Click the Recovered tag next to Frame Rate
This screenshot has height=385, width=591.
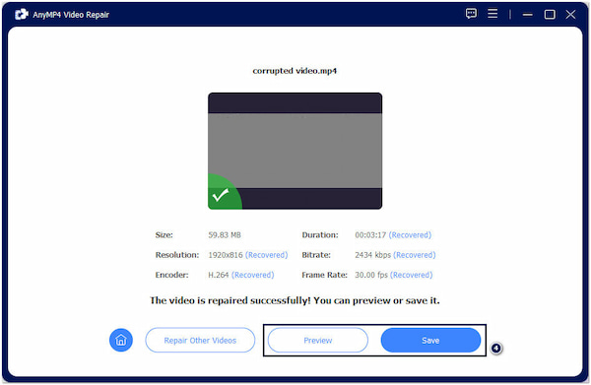(x=411, y=275)
